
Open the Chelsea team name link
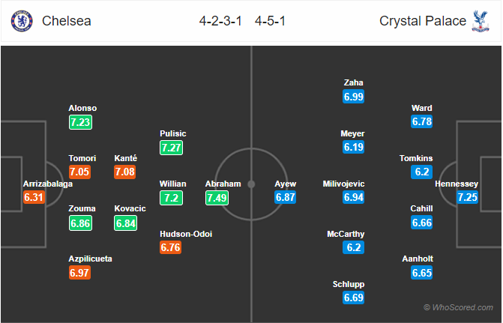(x=67, y=21)
